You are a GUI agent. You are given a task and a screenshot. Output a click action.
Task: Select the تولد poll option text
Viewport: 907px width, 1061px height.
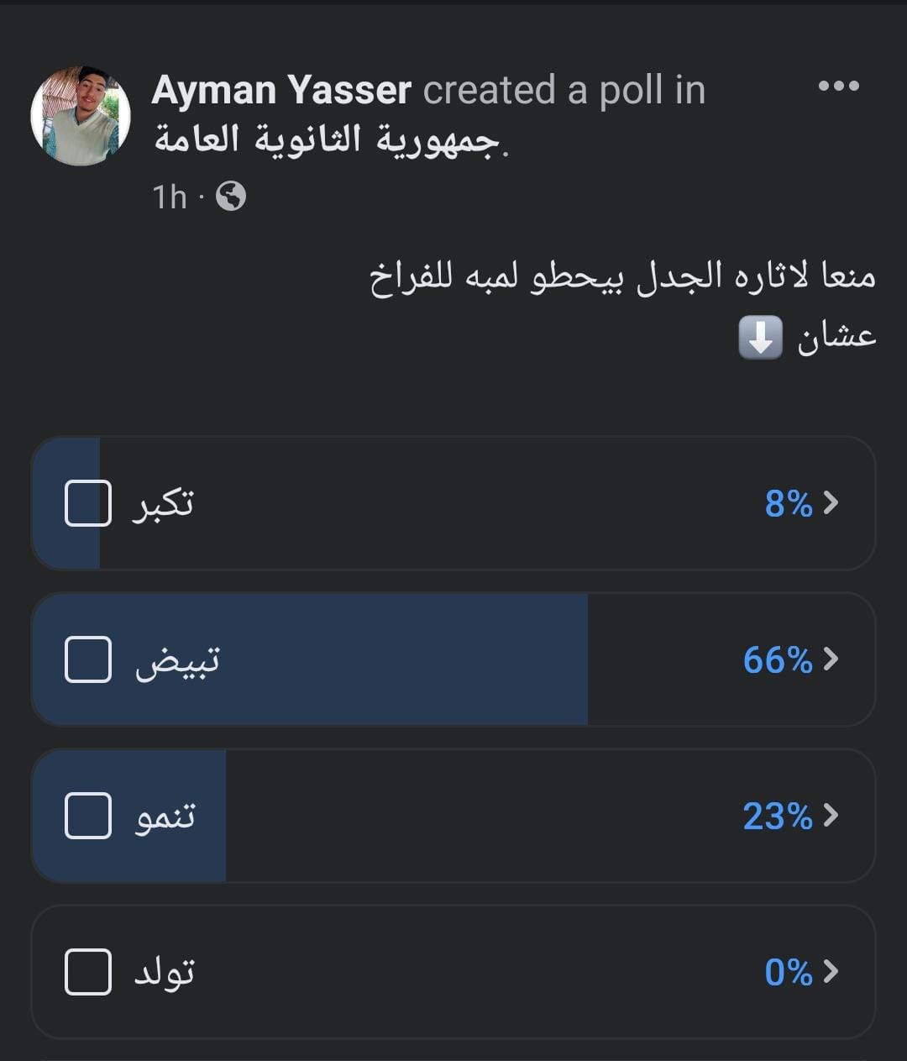165,972
